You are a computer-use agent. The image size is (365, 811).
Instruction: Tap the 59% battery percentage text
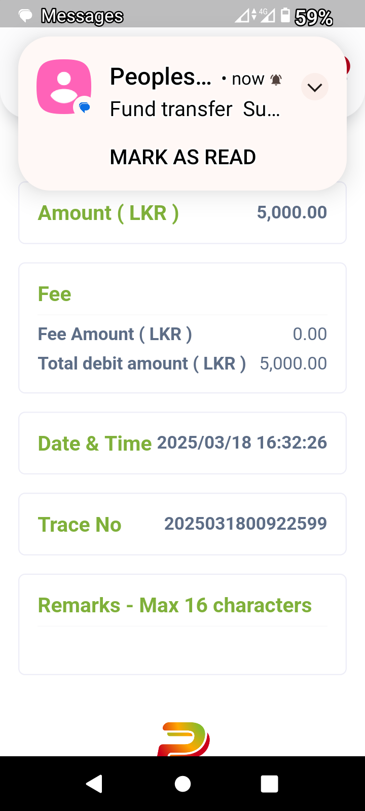click(313, 18)
